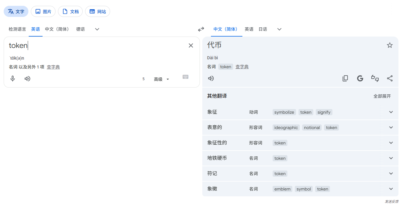Click 全部展开 to expand all
This screenshot has width=412, height=212.
point(382,96)
